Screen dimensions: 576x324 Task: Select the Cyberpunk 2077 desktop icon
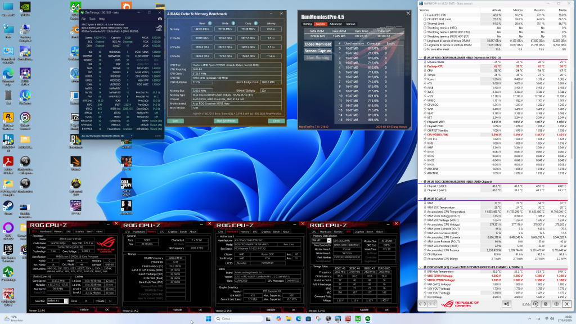coord(76,187)
